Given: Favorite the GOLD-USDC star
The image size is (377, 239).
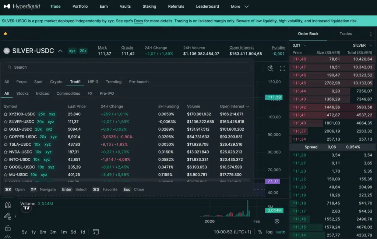Looking at the screenshot, I should [x=6, y=129].
